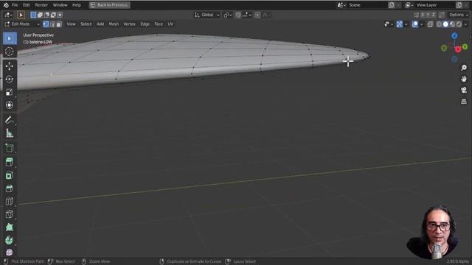Open the Window menu
This screenshot has width=472, height=265.
pos(60,5)
